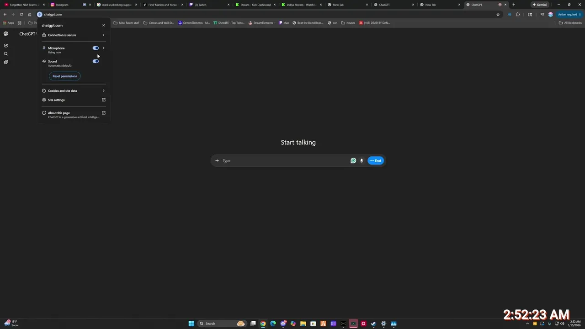Click the Type message input field
585x329 pixels.
pyautogui.click(x=285, y=160)
